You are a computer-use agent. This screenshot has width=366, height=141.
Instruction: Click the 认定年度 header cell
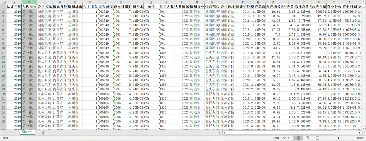point(14,6)
